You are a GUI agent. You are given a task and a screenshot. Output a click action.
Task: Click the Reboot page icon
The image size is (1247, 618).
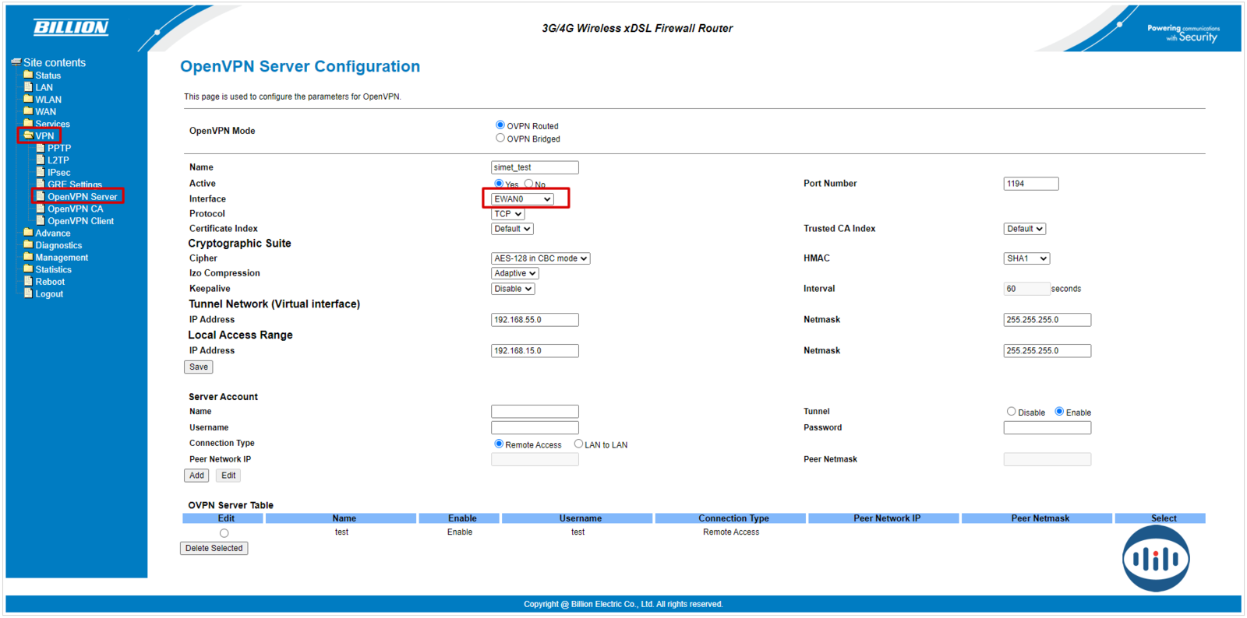(28, 282)
